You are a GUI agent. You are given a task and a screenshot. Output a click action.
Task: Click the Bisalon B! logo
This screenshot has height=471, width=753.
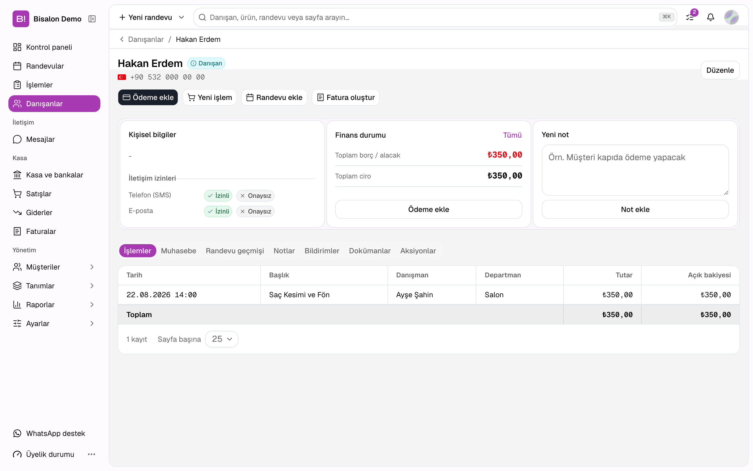[21, 19]
